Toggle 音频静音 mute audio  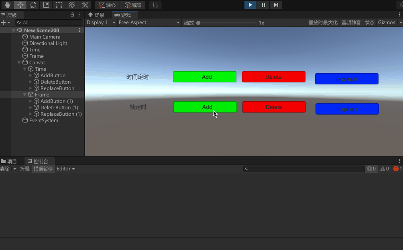pyautogui.click(x=351, y=23)
